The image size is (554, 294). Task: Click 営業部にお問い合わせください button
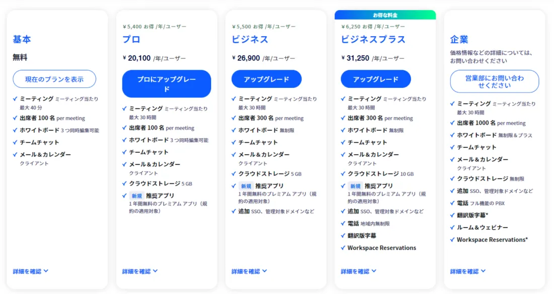pyautogui.click(x=494, y=81)
